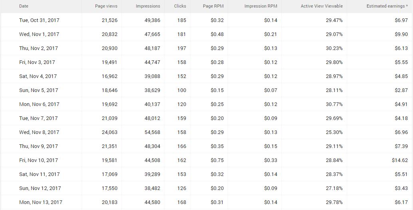Viewport: 413px width, 210px height.
Task: Sort table by the Date column header
Action: [x=24, y=6]
